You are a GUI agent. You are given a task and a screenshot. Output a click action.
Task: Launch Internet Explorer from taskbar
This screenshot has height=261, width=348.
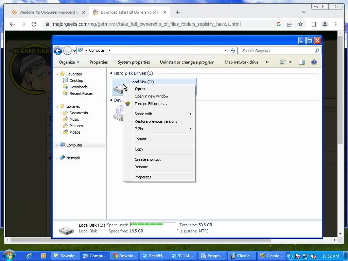tap(29, 256)
